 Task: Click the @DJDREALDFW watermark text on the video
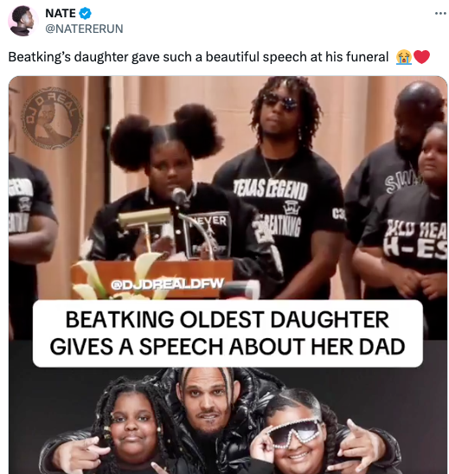167,285
